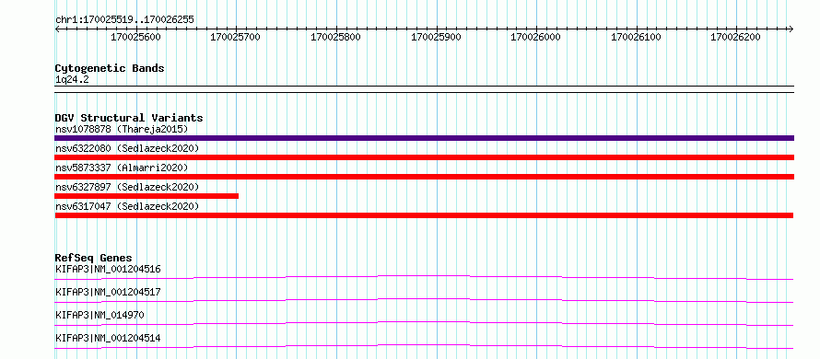This screenshot has height=359, width=820.
Task: Select the DGV Structural Variants track title
Action: [129, 118]
